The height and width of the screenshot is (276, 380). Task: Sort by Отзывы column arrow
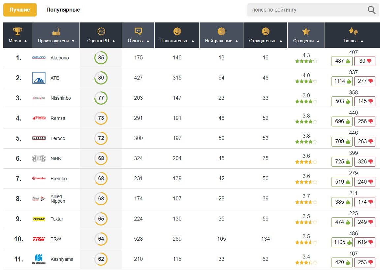[x=148, y=41]
